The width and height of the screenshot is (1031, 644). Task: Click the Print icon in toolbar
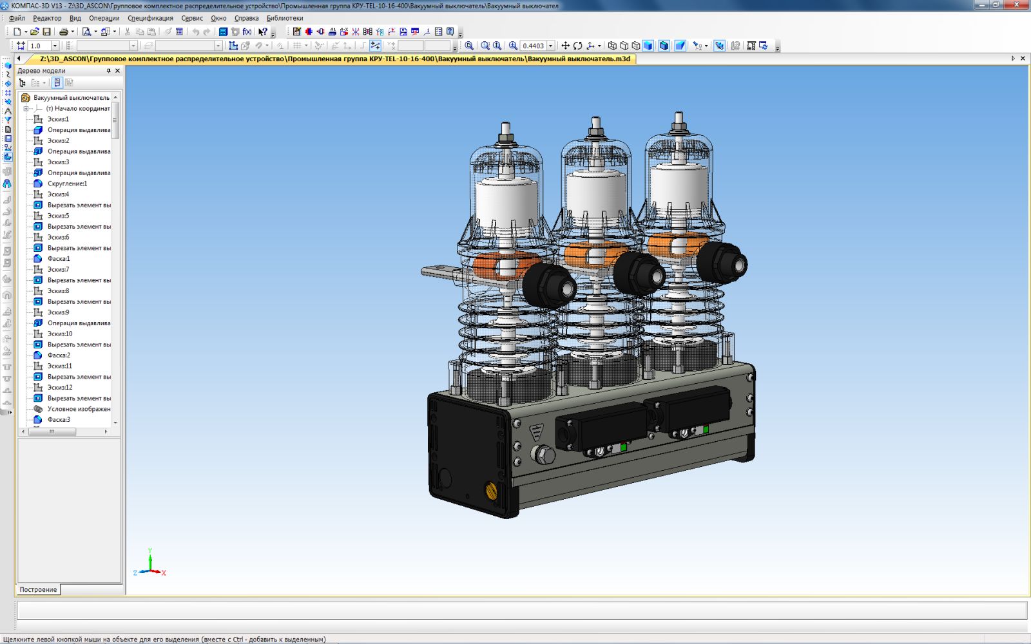pyautogui.click(x=63, y=32)
